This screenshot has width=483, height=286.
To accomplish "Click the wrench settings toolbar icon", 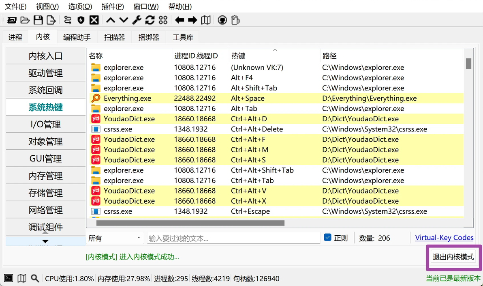I will pos(137,20).
